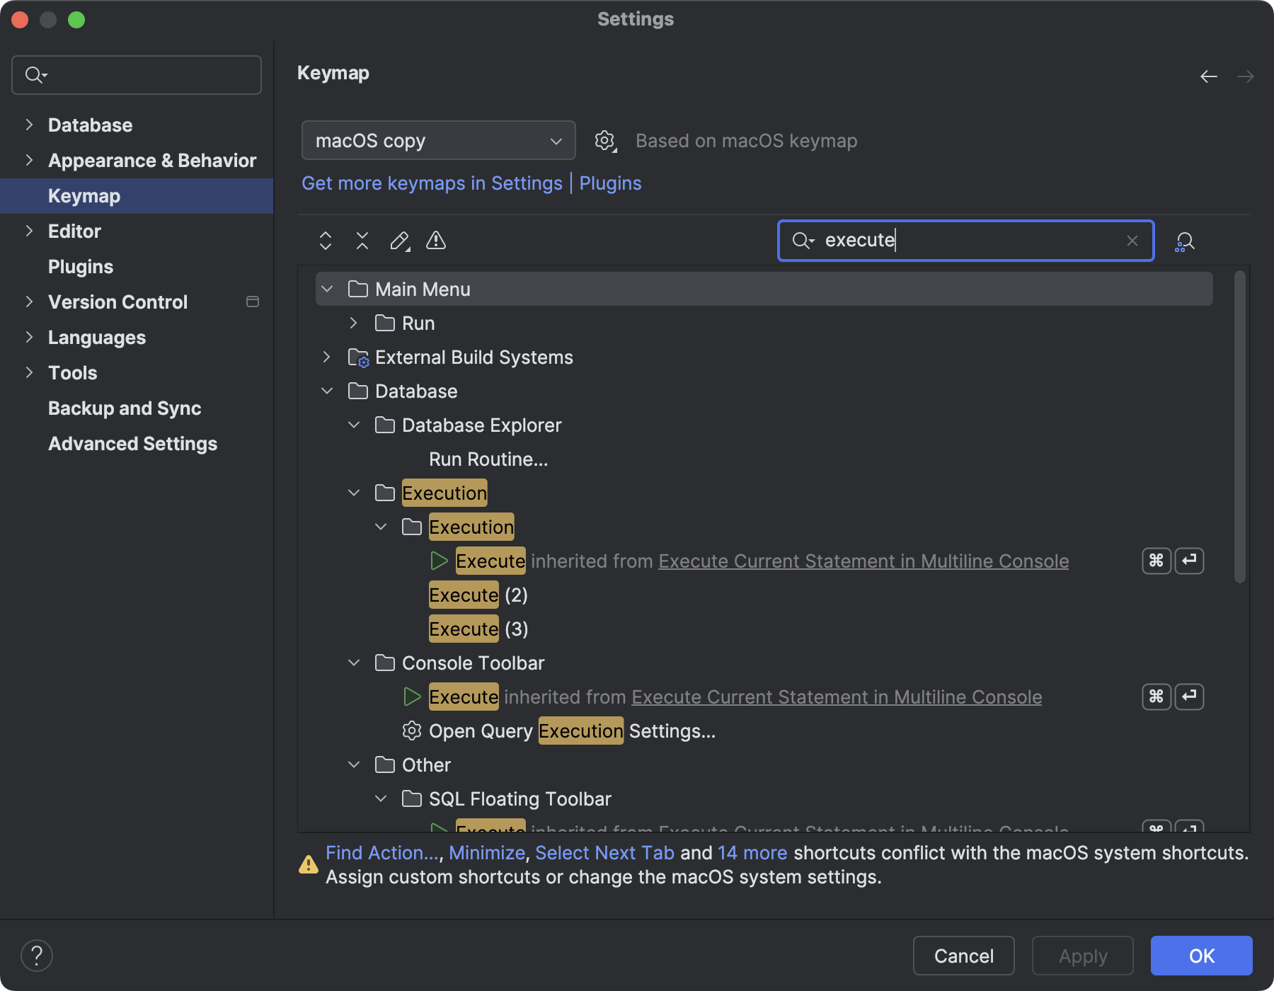
Task: Expand the Run folder in the tree
Action: [353, 323]
